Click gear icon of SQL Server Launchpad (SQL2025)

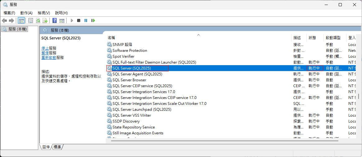point(109,109)
